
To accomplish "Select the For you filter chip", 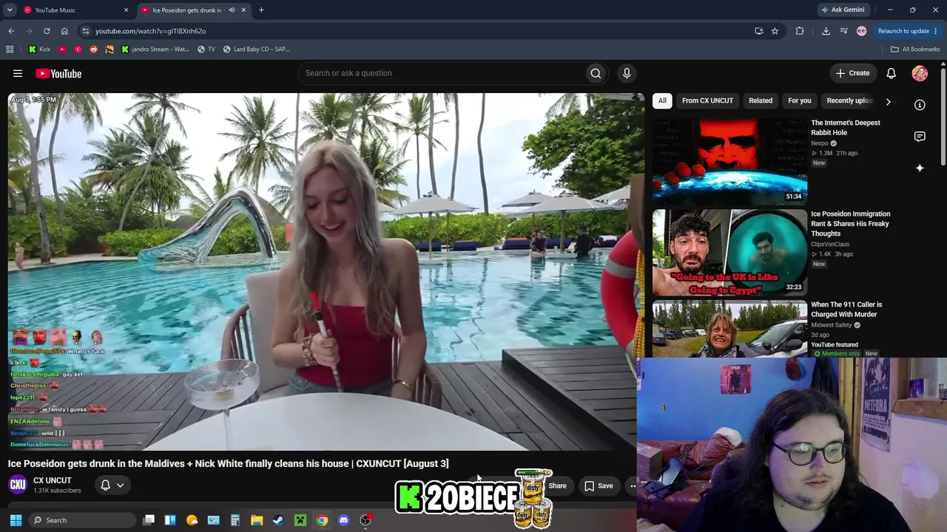I will tap(800, 100).
